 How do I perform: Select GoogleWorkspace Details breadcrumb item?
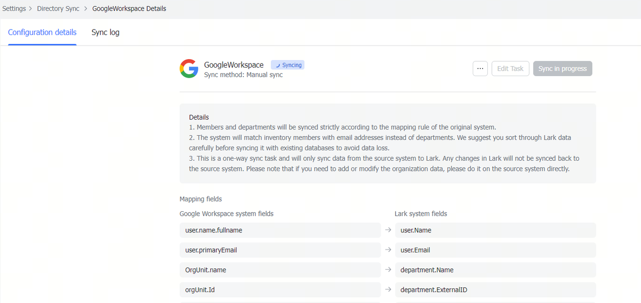pos(129,9)
